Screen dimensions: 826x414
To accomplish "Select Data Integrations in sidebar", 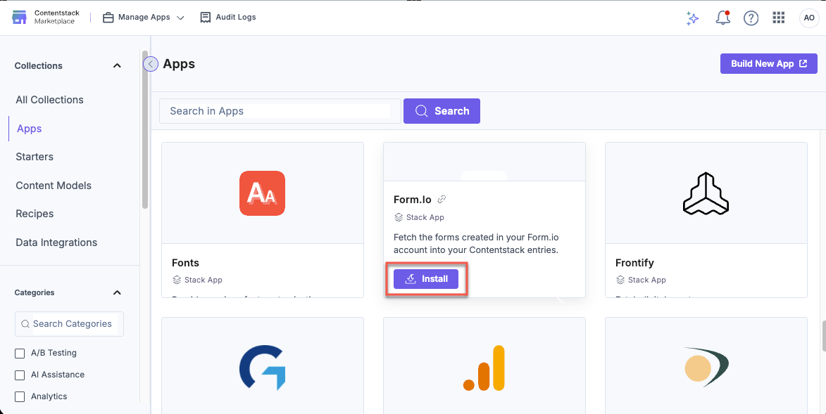I will coord(56,242).
